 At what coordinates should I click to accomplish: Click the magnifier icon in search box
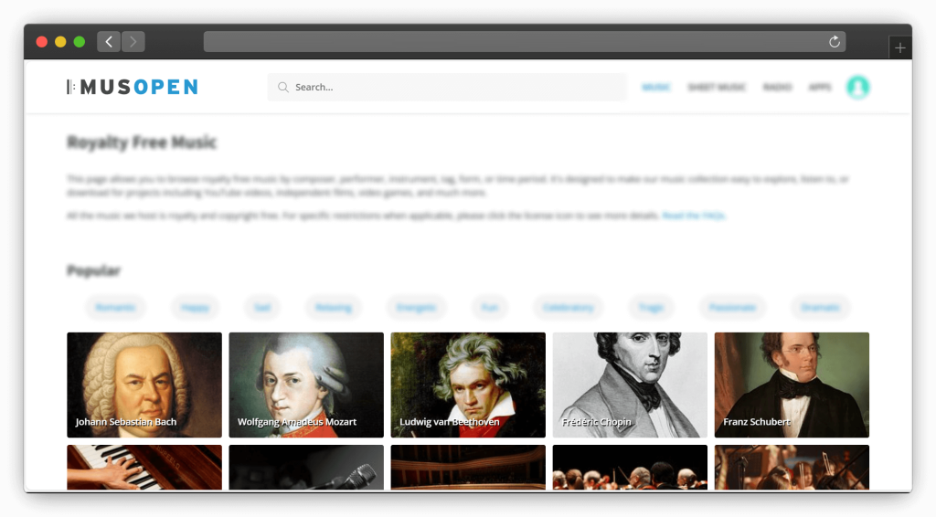point(283,87)
